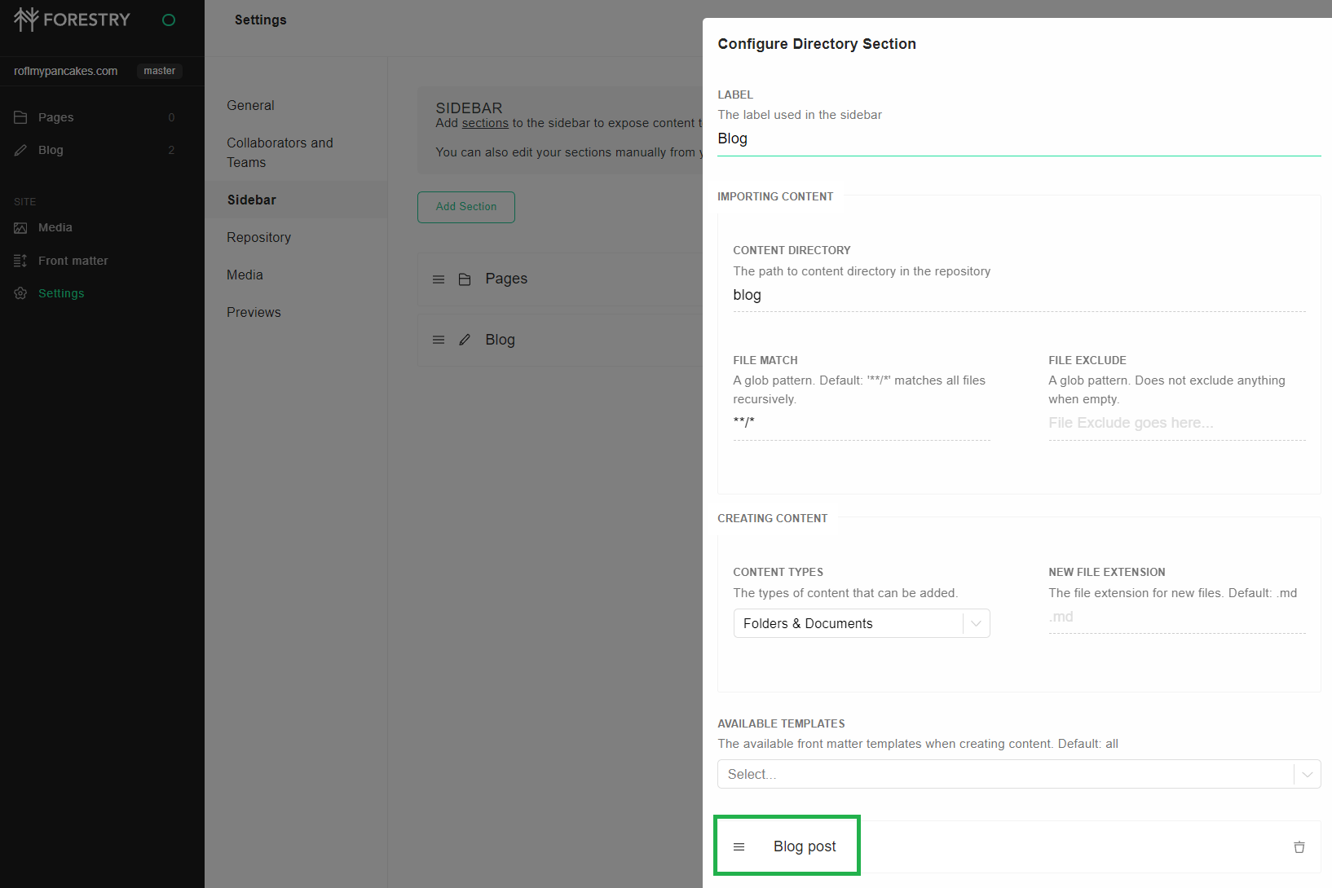This screenshot has width=1332, height=888.
Task: Click the Blog section pencil icon
Action: click(x=465, y=340)
